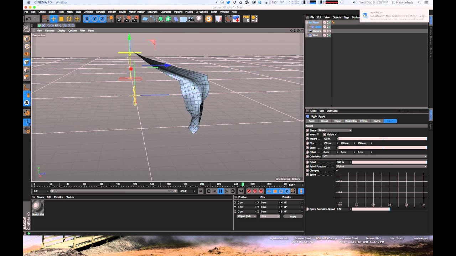Toggle the X axis lock

pos(87,19)
